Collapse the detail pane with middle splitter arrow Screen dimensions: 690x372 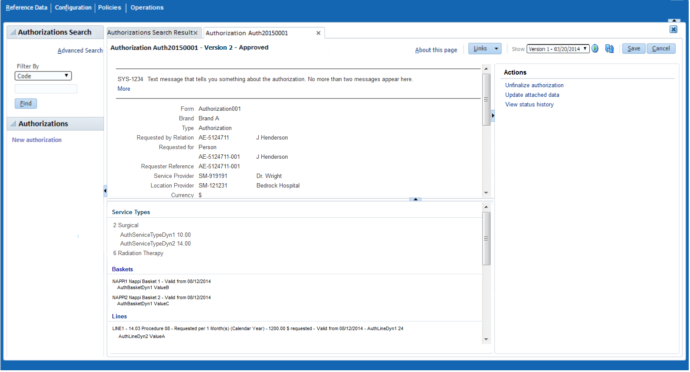pyautogui.click(x=416, y=199)
